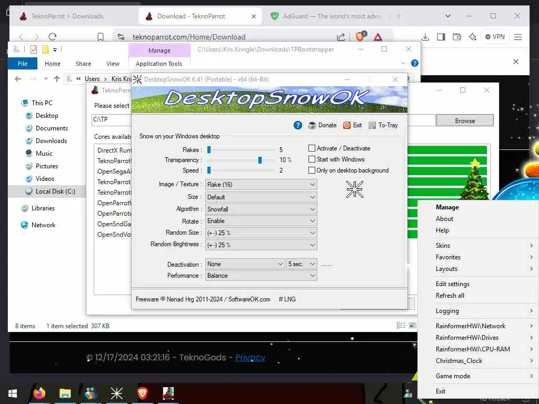539x404 pixels.
Task: Click the TeknoParrot Browse button
Action: (465, 120)
